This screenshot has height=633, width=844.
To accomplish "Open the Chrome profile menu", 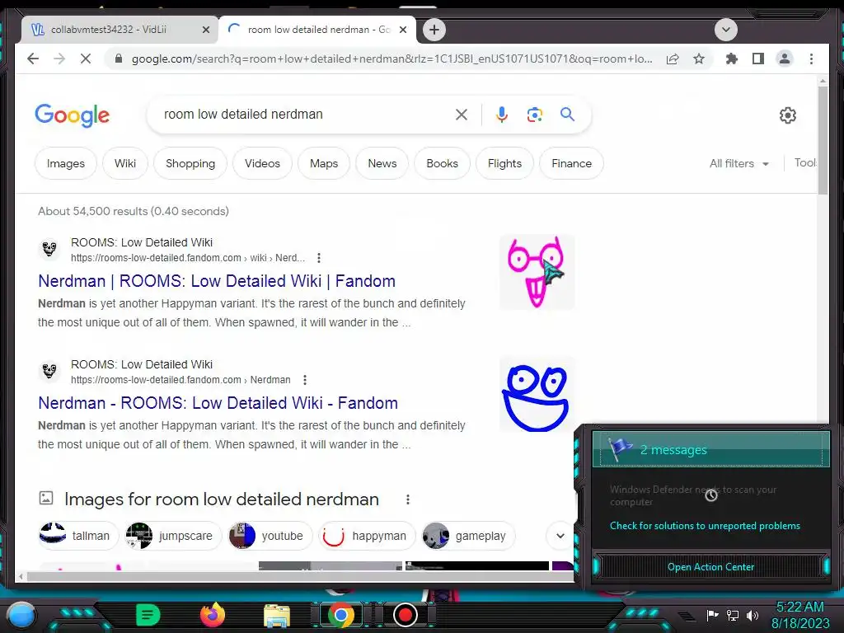I will click(785, 59).
